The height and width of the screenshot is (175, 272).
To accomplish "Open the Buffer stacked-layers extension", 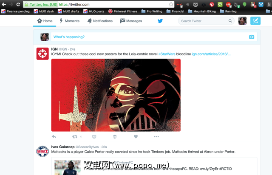I will coord(204,5).
